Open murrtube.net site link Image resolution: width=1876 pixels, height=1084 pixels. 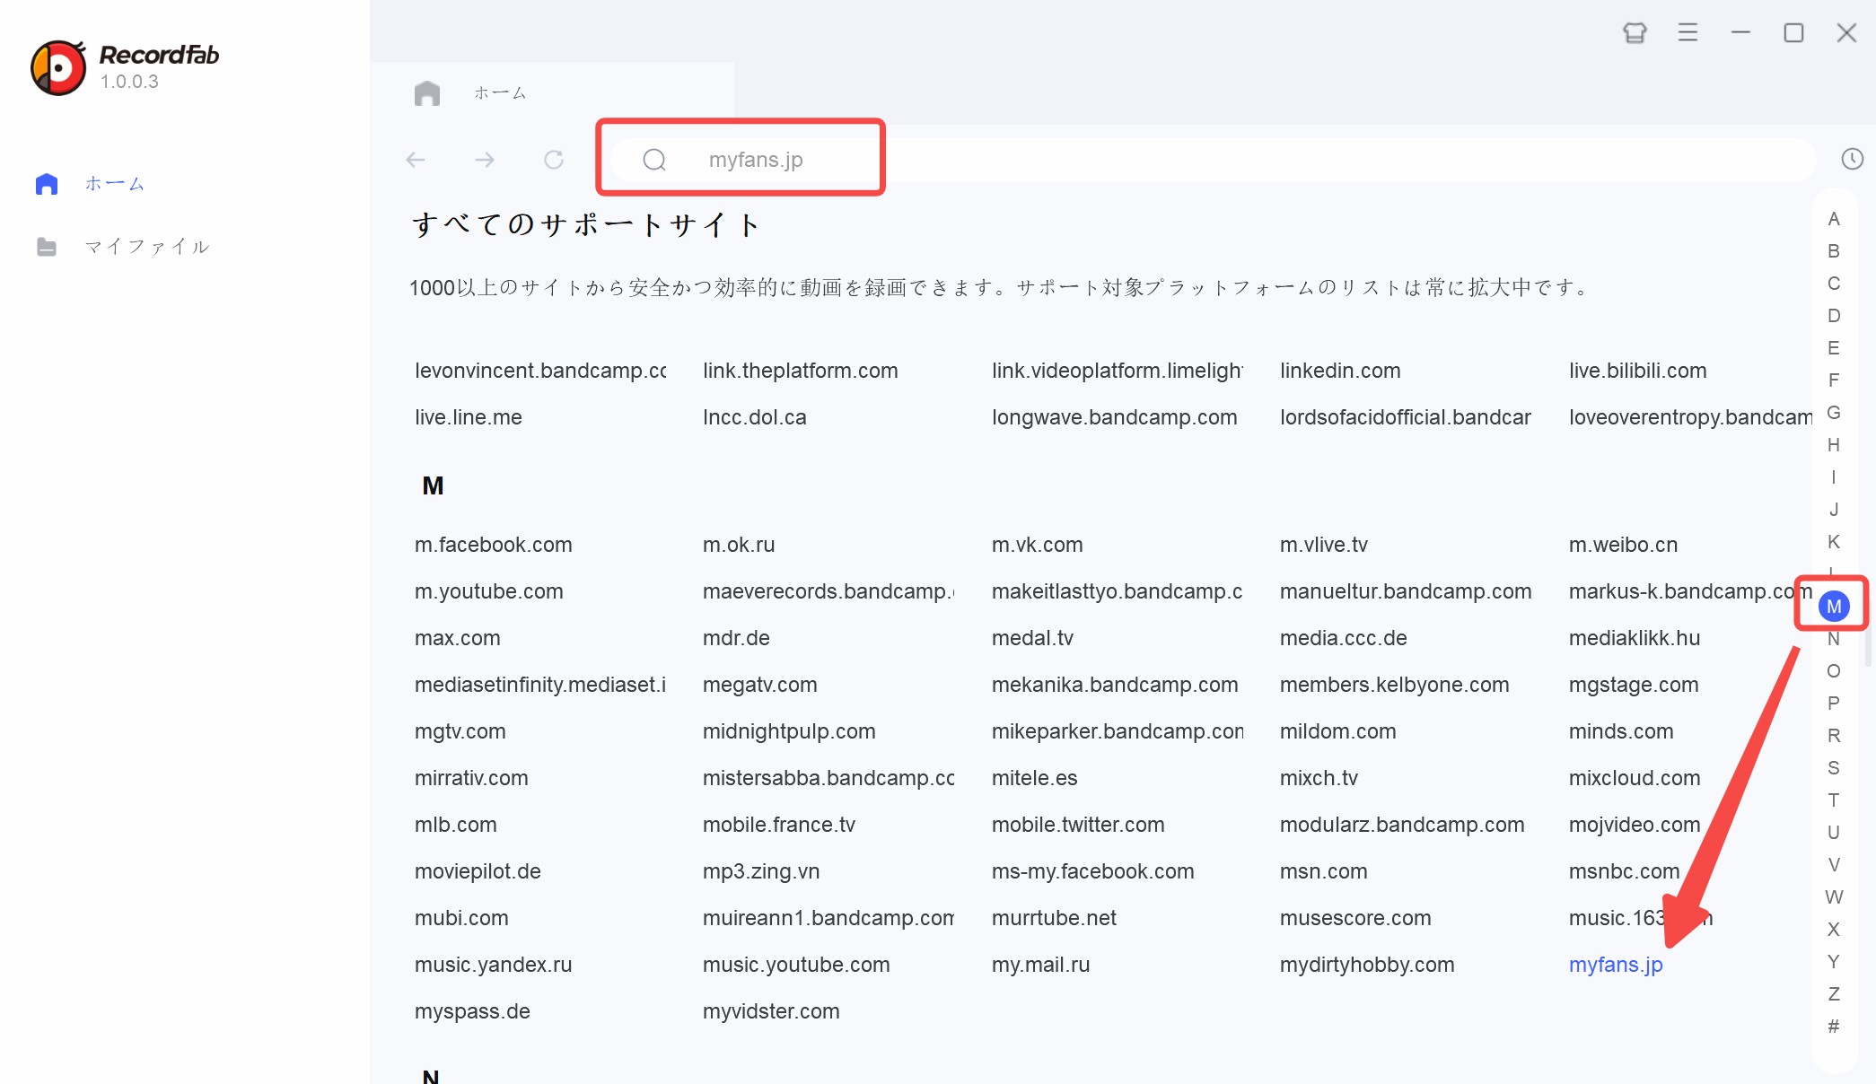coord(1054,918)
